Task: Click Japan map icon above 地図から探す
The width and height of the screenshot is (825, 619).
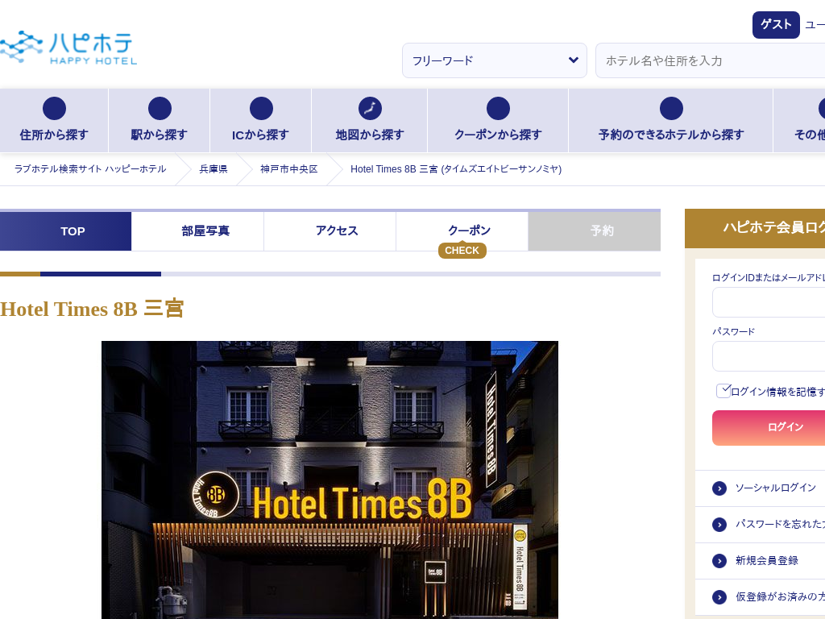Action: (x=370, y=109)
